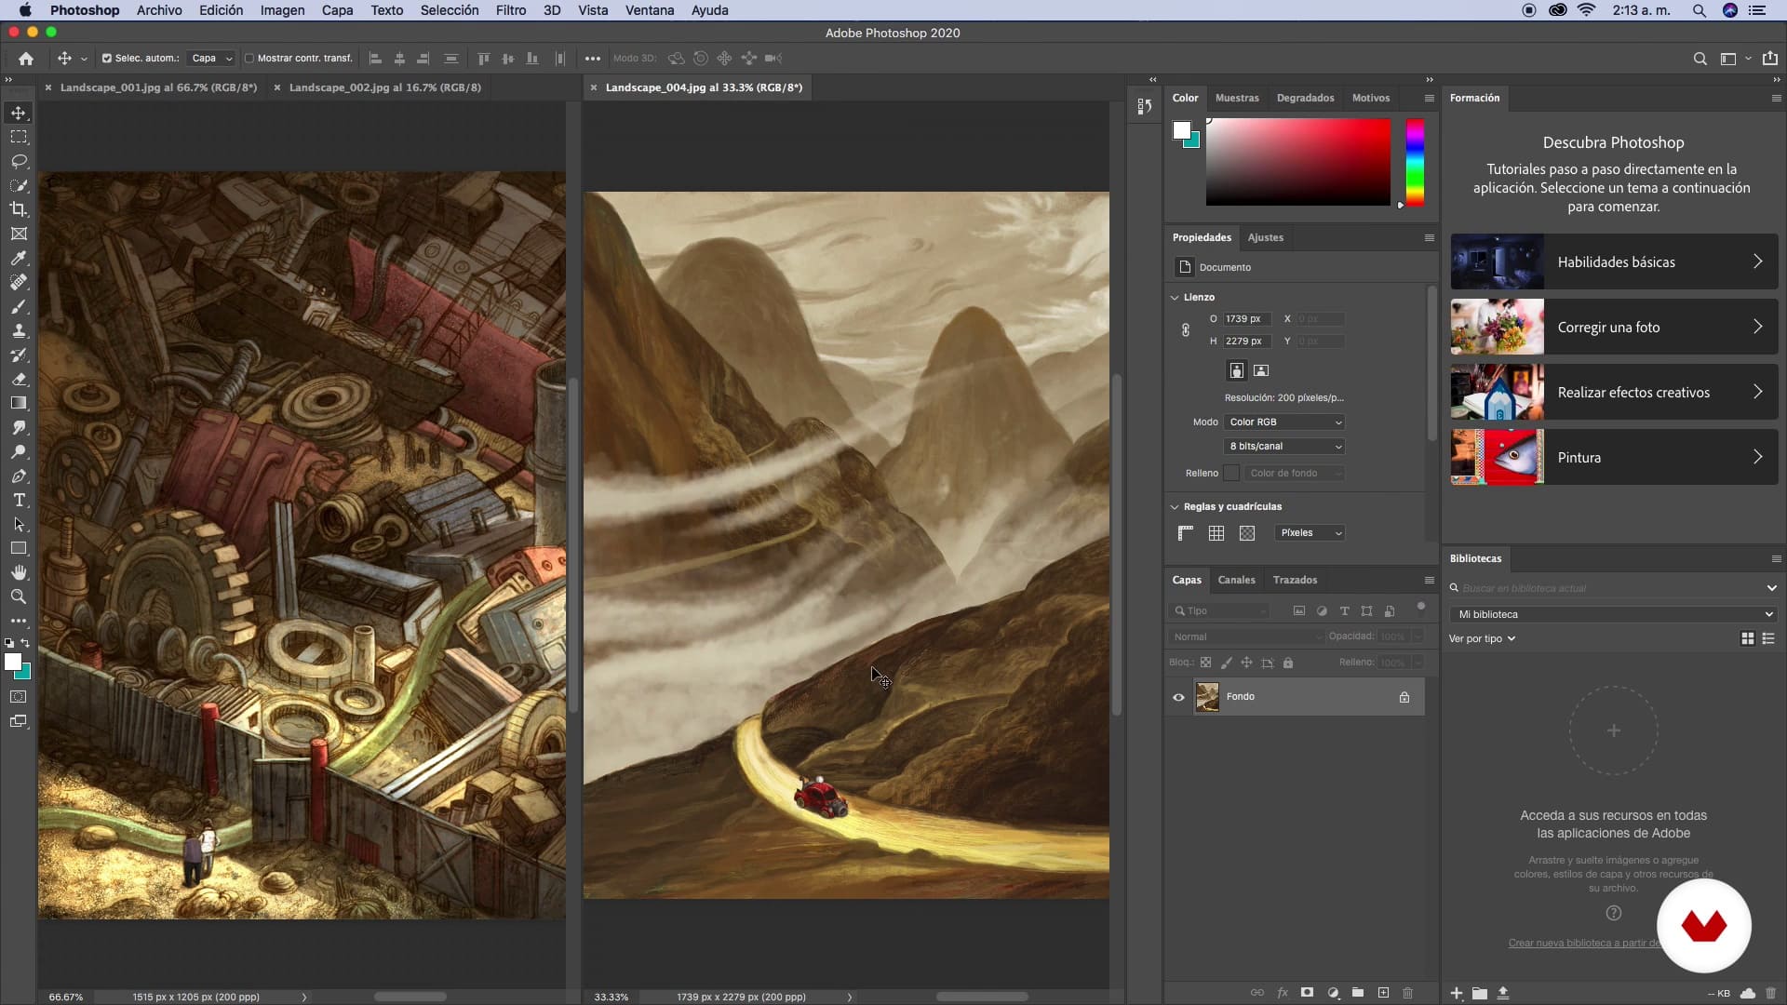
Task: Enable Mostrar contr. transf. checkbox
Action: (249, 58)
